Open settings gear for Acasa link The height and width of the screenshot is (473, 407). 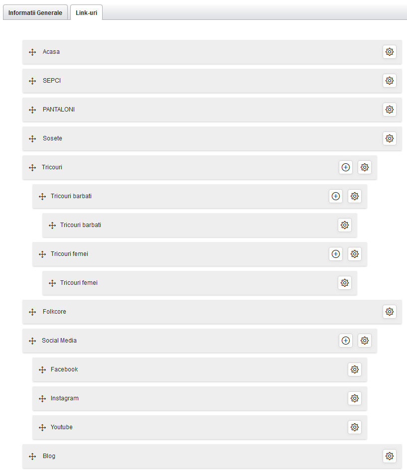pos(390,52)
